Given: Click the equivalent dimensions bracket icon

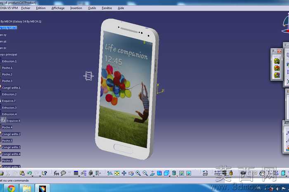Looking at the screenshot, I should [x=98, y=173].
